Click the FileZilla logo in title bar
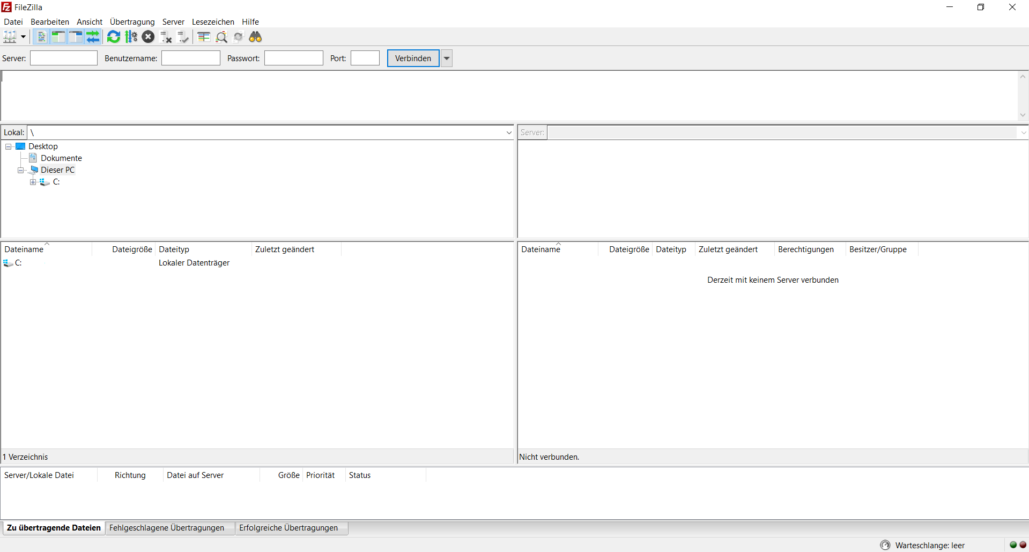This screenshot has height=552, width=1029. coord(7,7)
